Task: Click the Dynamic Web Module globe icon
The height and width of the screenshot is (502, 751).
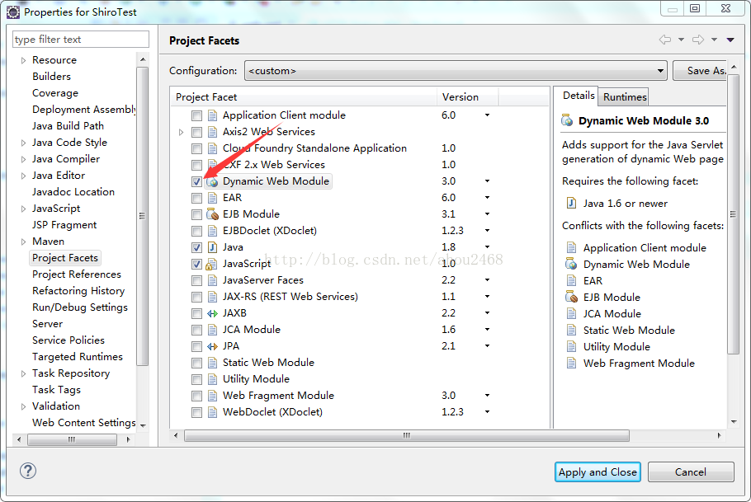Action: click(213, 181)
